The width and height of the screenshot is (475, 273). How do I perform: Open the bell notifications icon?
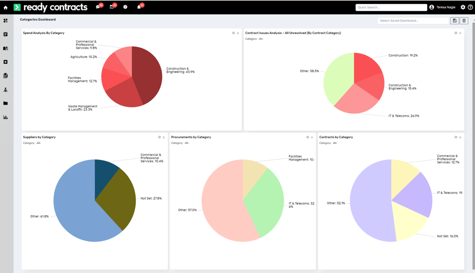point(139,7)
